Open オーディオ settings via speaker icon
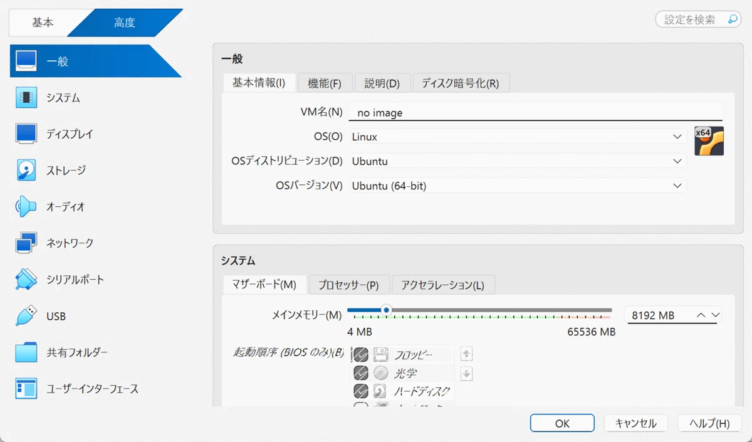This screenshot has height=442, width=752. 26,206
